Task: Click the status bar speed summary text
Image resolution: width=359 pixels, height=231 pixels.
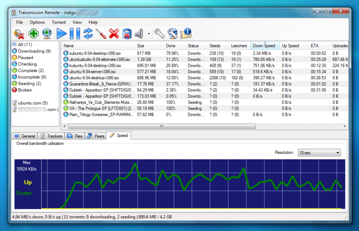Action: pyautogui.click(x=92, y=217)
